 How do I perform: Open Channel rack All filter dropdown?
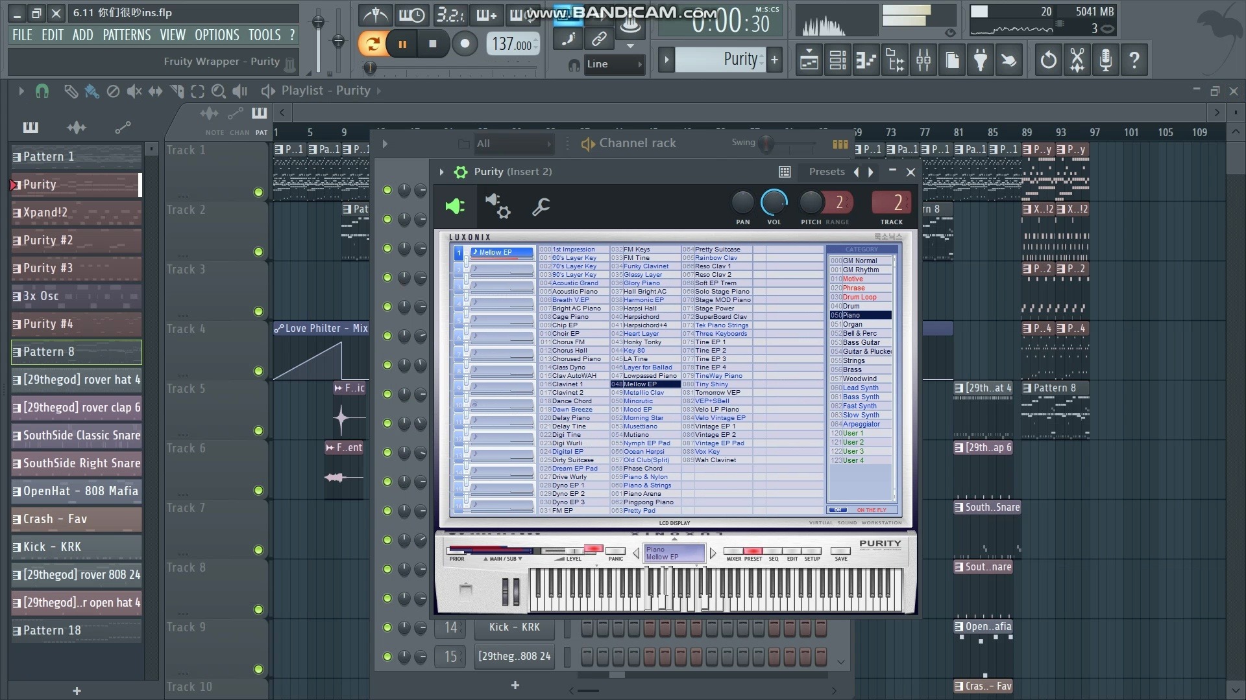click(513, 144)
